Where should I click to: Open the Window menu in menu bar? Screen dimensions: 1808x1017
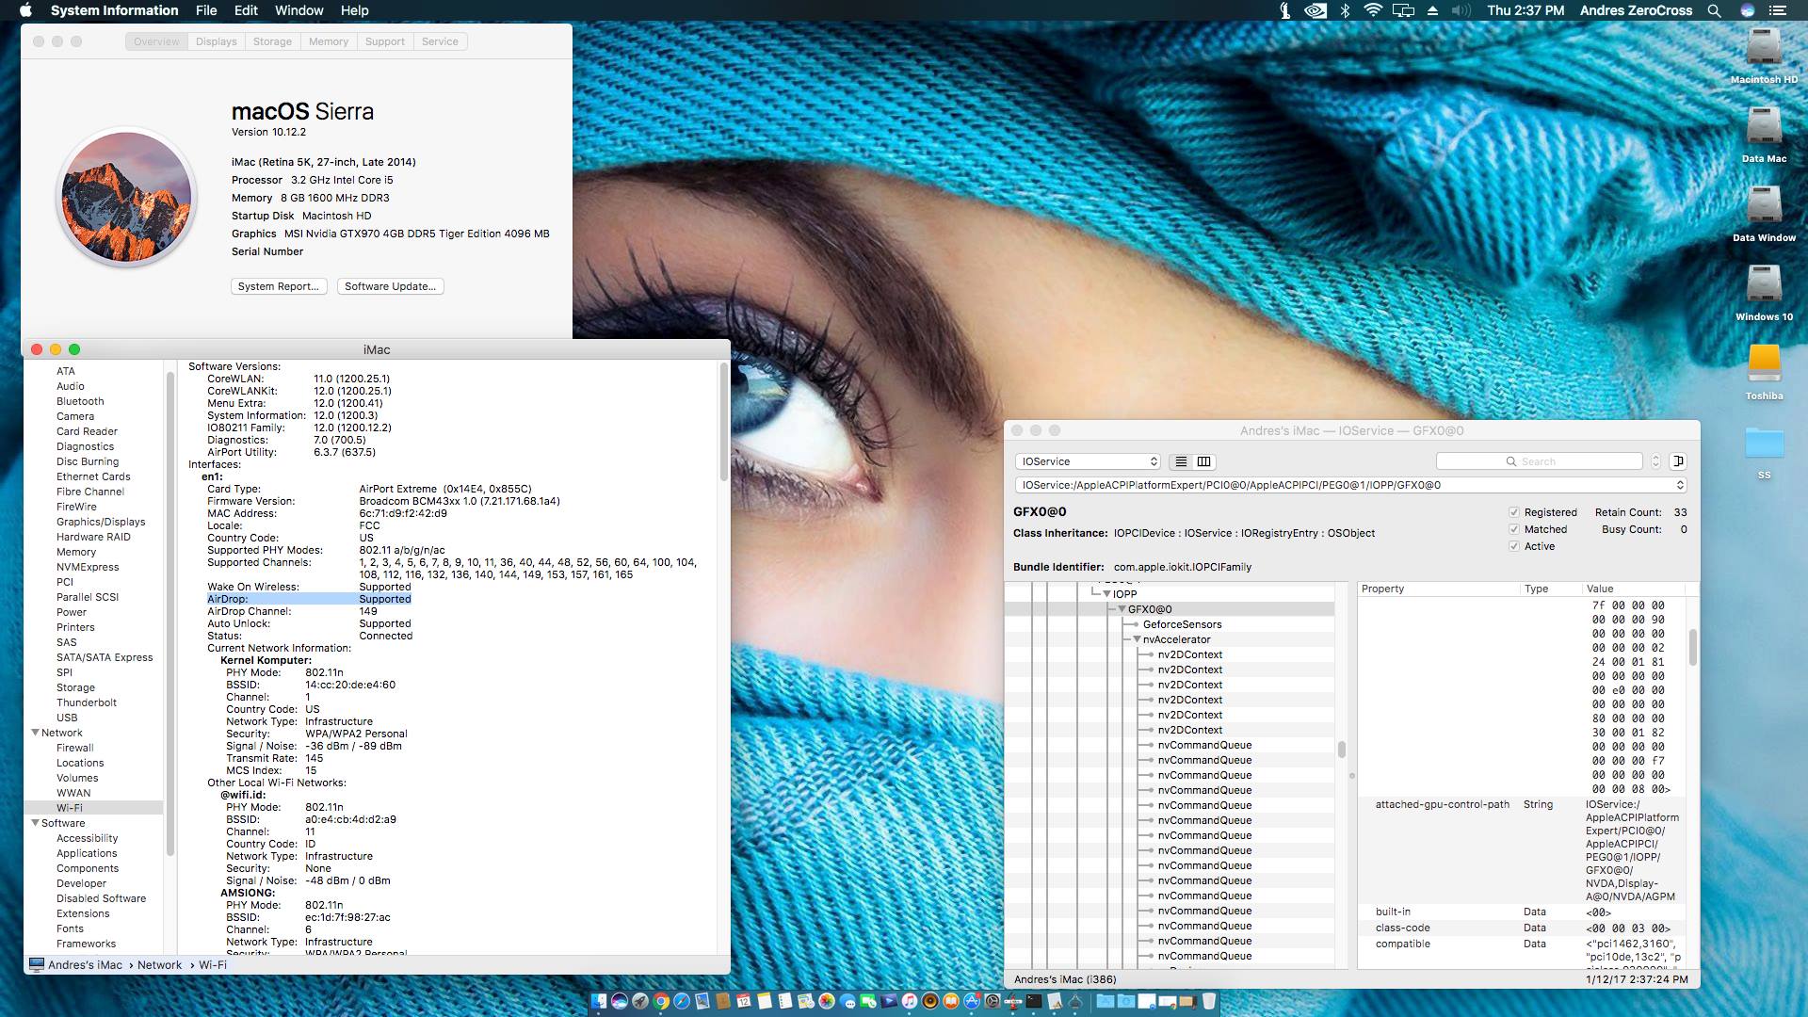[299, 10]
